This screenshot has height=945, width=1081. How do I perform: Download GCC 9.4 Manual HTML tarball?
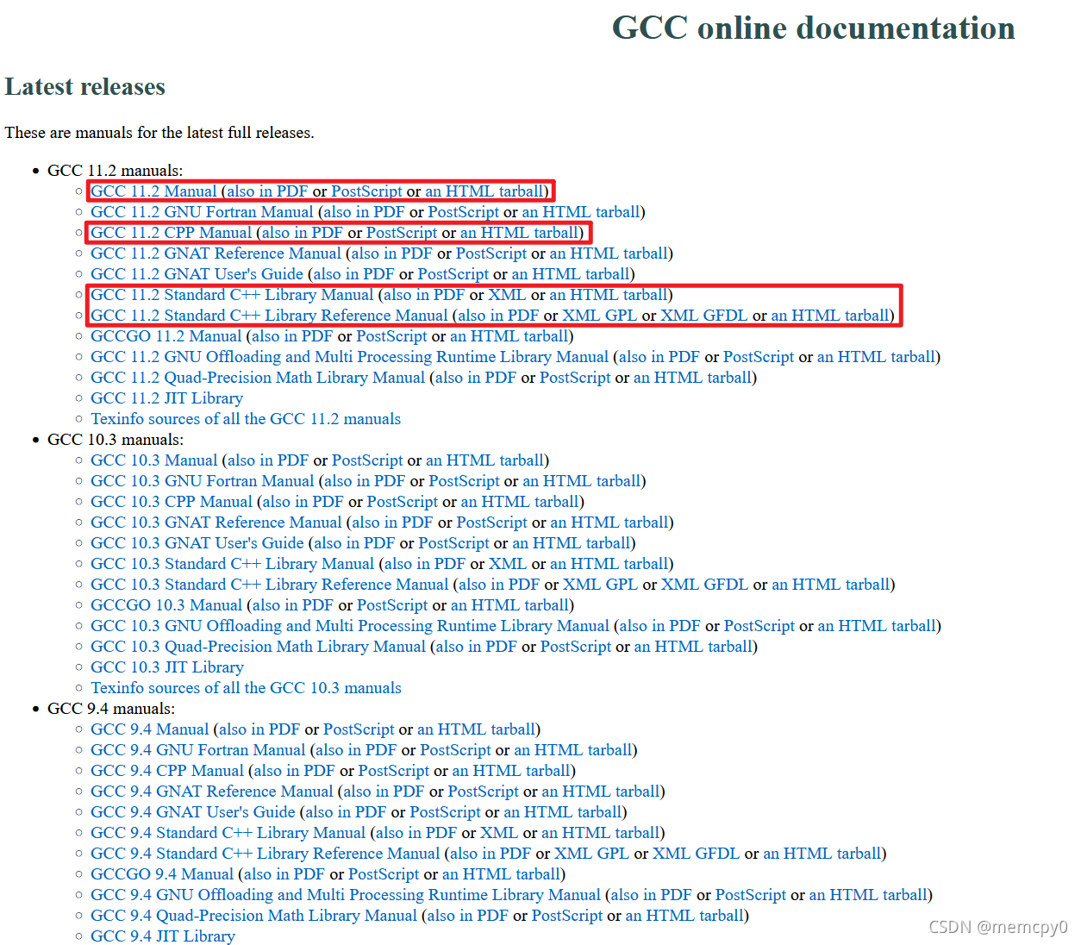click(477, 729)
